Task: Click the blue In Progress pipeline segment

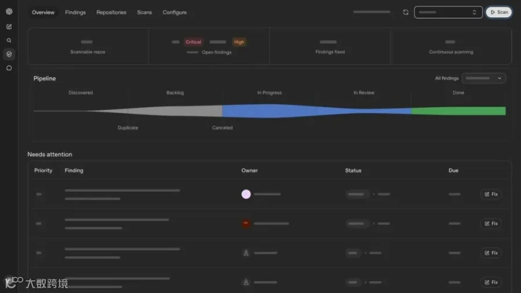Action: point(269,111)
